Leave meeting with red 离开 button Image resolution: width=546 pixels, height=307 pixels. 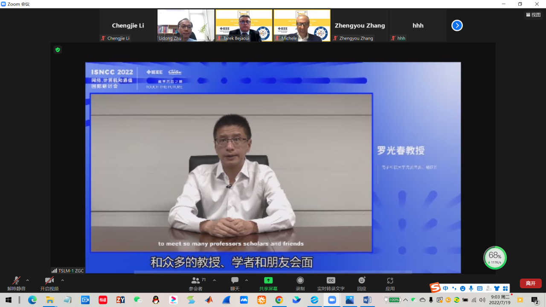click(x=531, y=283)
